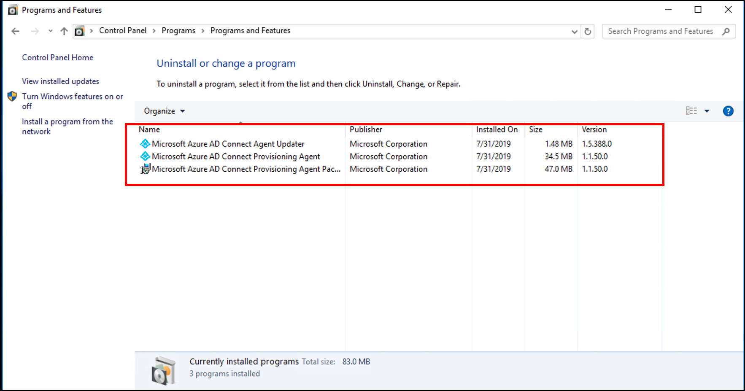The width and height of the screenshot is (745, 391).
Task: Click the shield icon beside Windows features
Action: (x=12, y=97)
